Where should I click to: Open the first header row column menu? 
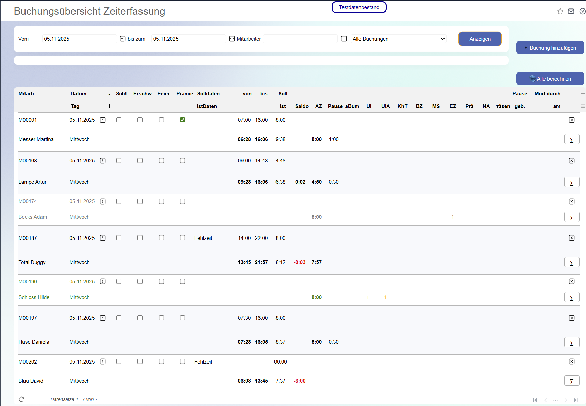pyautogui.click(x=583, y=94)
